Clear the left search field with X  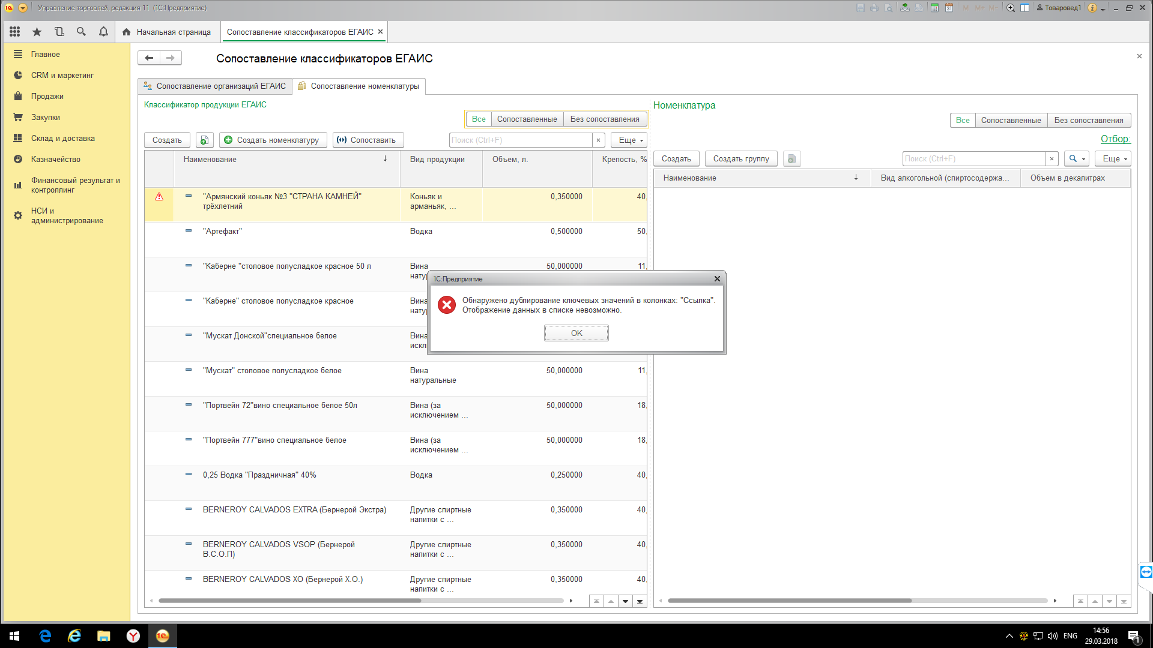point(598,140)
